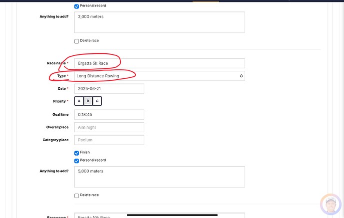This screenshot has height=218, width=344.
Task: Click the Ergatta 5k Race name field
Action: [159, 63]
